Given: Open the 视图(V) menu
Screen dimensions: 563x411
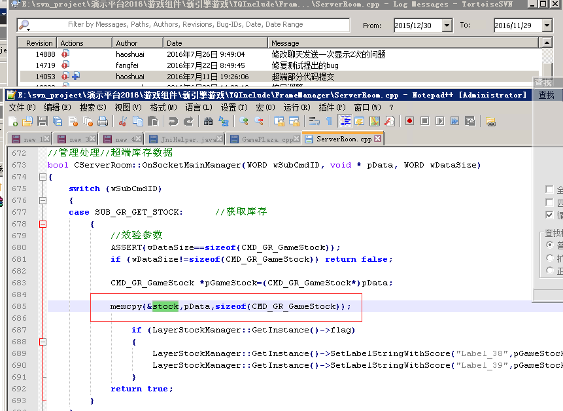Looking at the screenshot, I should [x=128, y=107].
